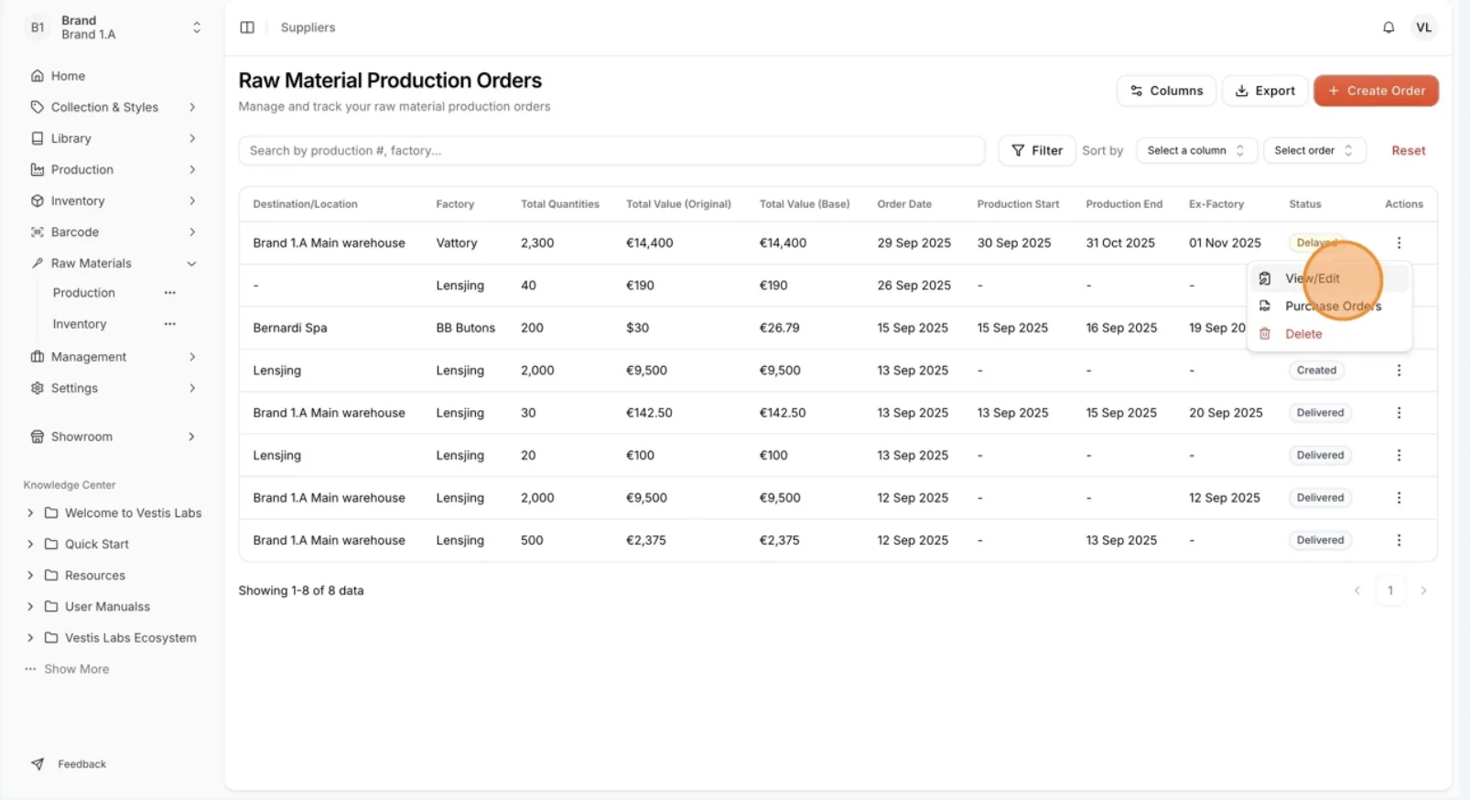1470x800 pixels.
Task: Open the Production sub-item under Raw Materials
Action: click(x=84, y=293)
